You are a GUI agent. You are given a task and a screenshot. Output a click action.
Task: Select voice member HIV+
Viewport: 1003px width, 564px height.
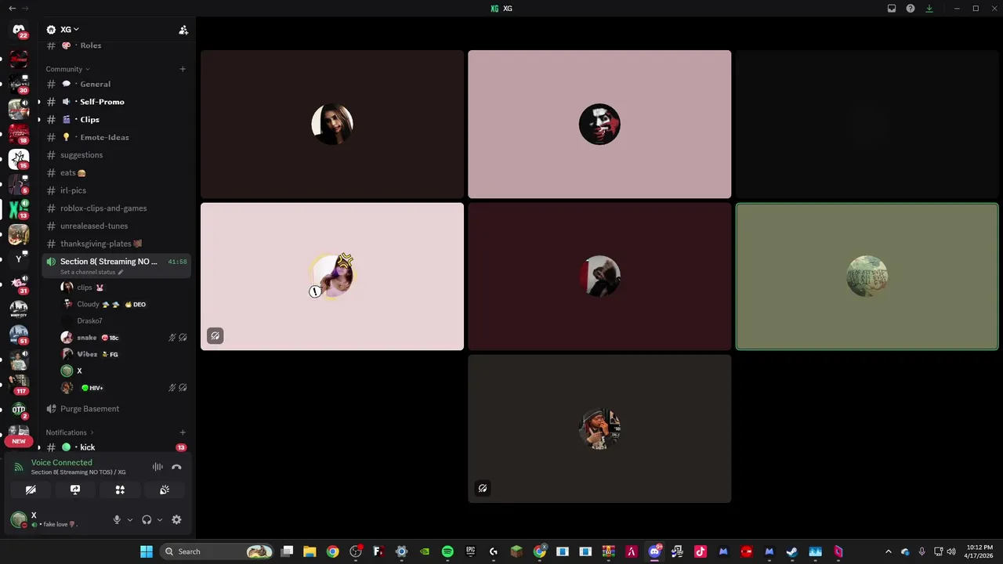(124, 388)
